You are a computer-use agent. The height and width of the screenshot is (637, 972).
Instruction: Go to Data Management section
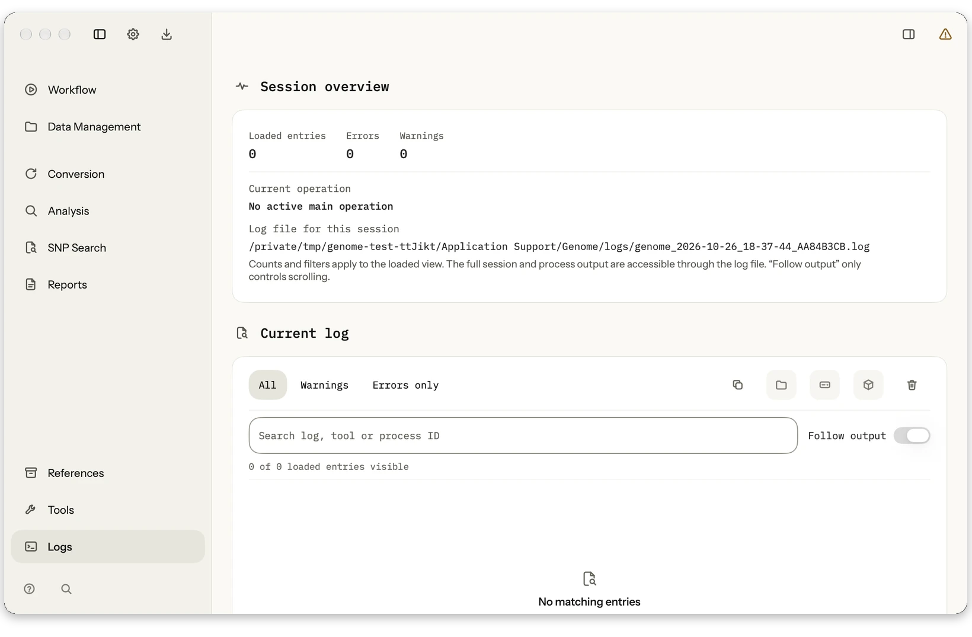pos(108,127)
